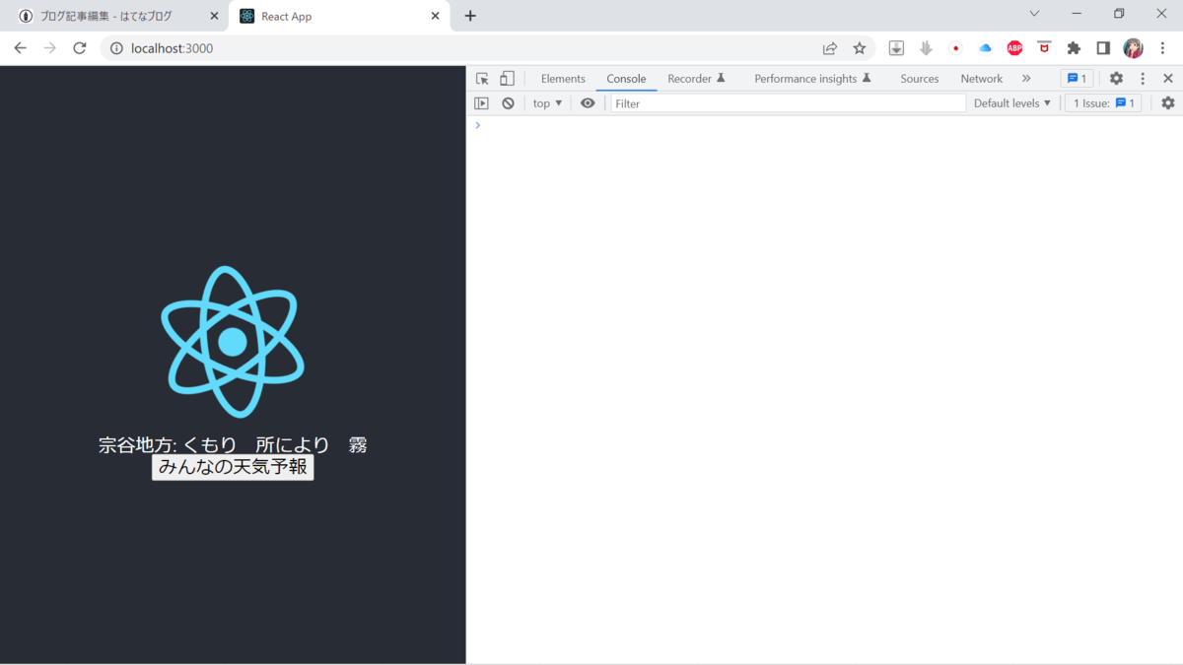Open Chrome three-dot menu
The height and width of the screenshot is (665, 1183).
coord(1163,48)
